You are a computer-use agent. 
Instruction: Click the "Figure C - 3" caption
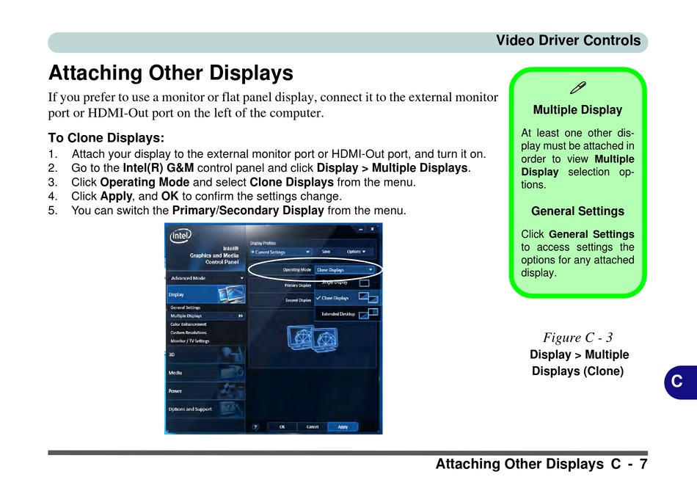(x=577, y=338)
